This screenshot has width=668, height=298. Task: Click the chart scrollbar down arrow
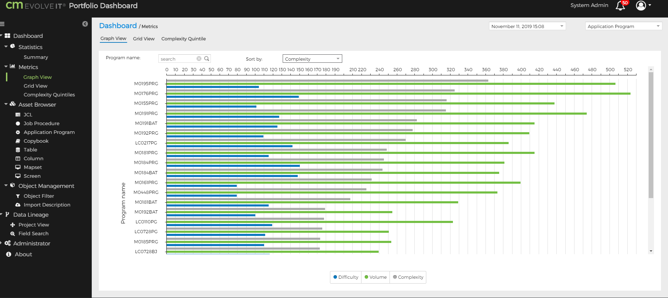coord(651,251)
